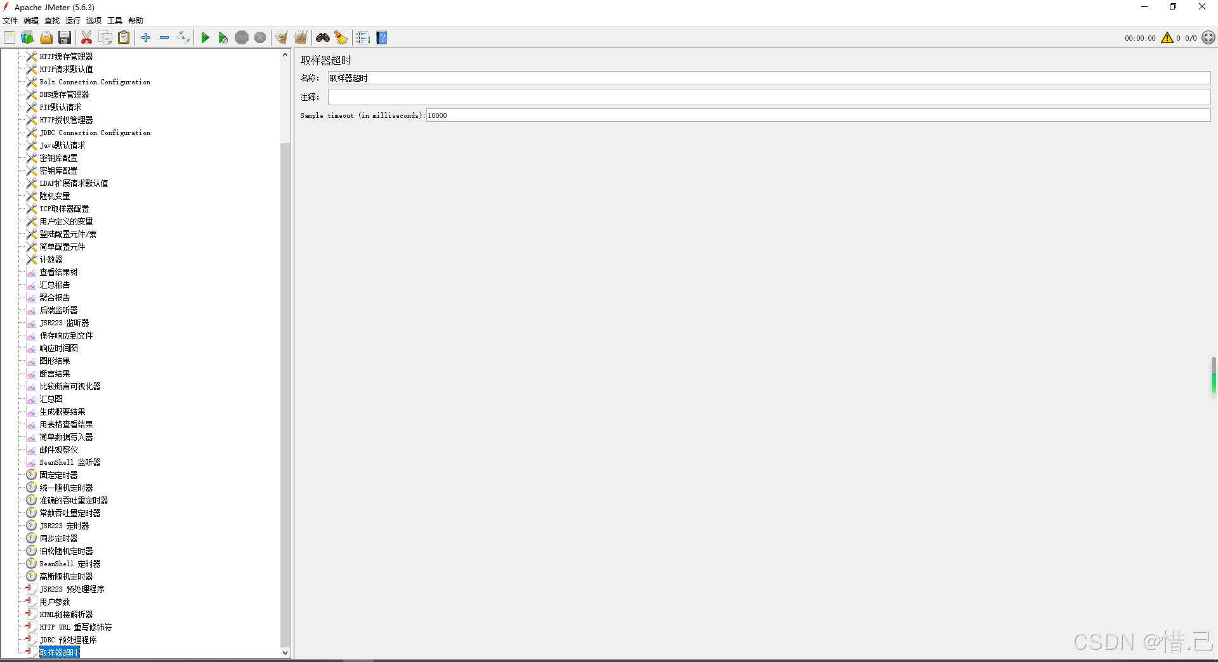The height and width of the screenshot is (662, 1218).
Task: Select HTML链接解析器 node
Action: pyautogui.click(x=66, y=614)
